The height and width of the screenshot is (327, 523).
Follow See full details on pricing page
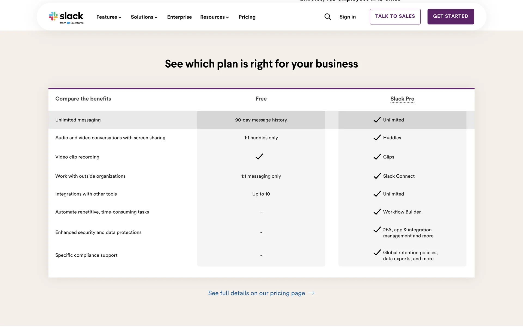coord(257,293)
